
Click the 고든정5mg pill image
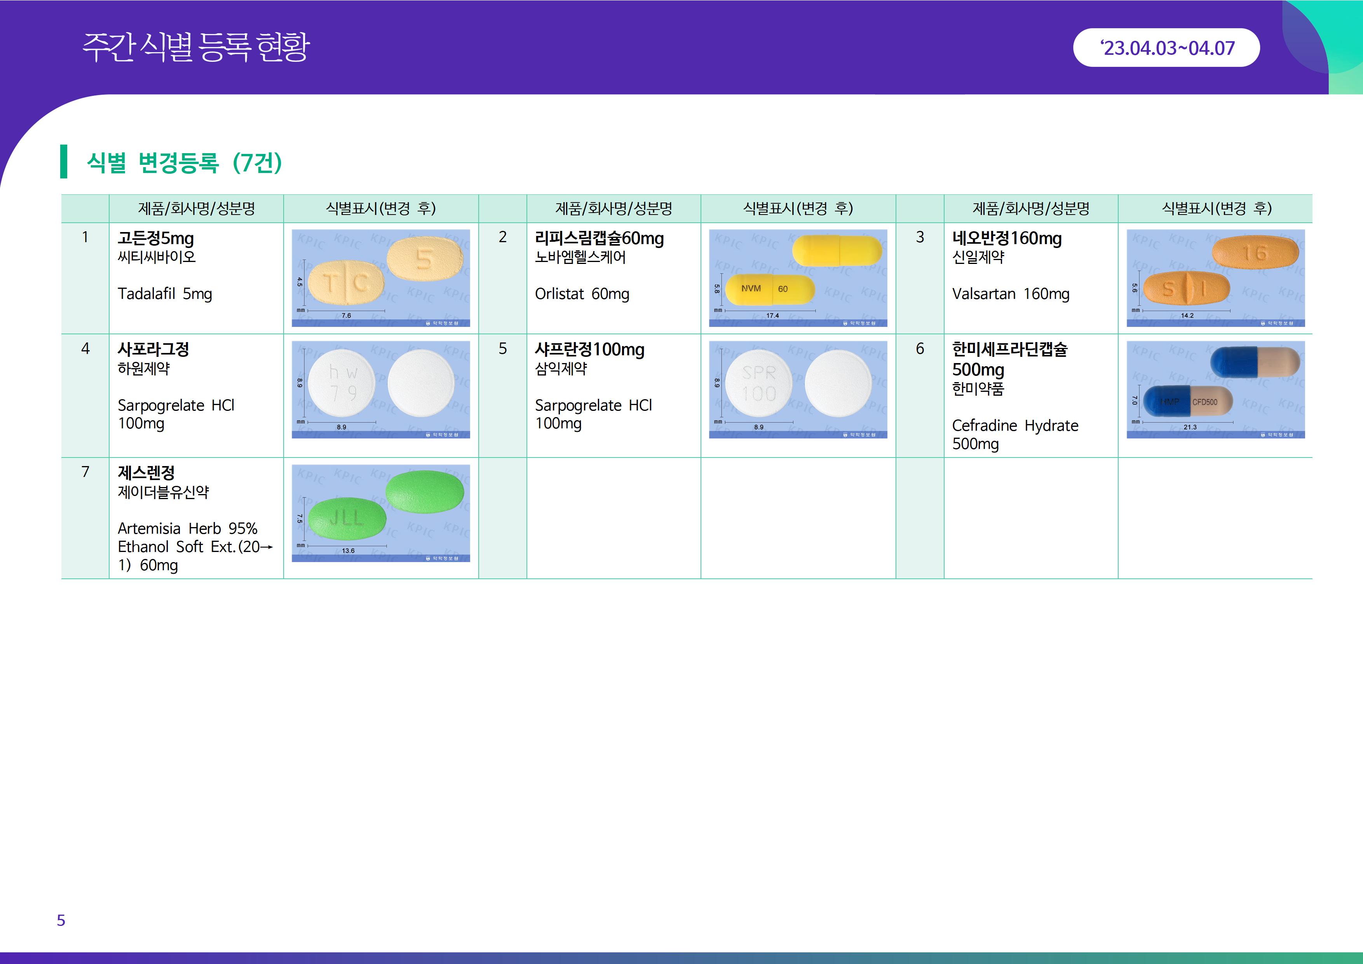click(380, 278)
